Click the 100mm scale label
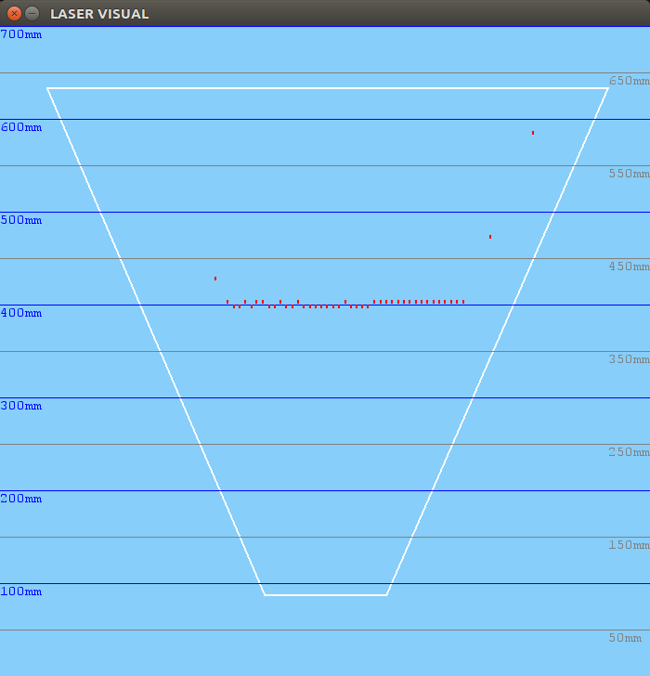The width and height of the screenshot is (650, 676). click(x=21, y=591)
